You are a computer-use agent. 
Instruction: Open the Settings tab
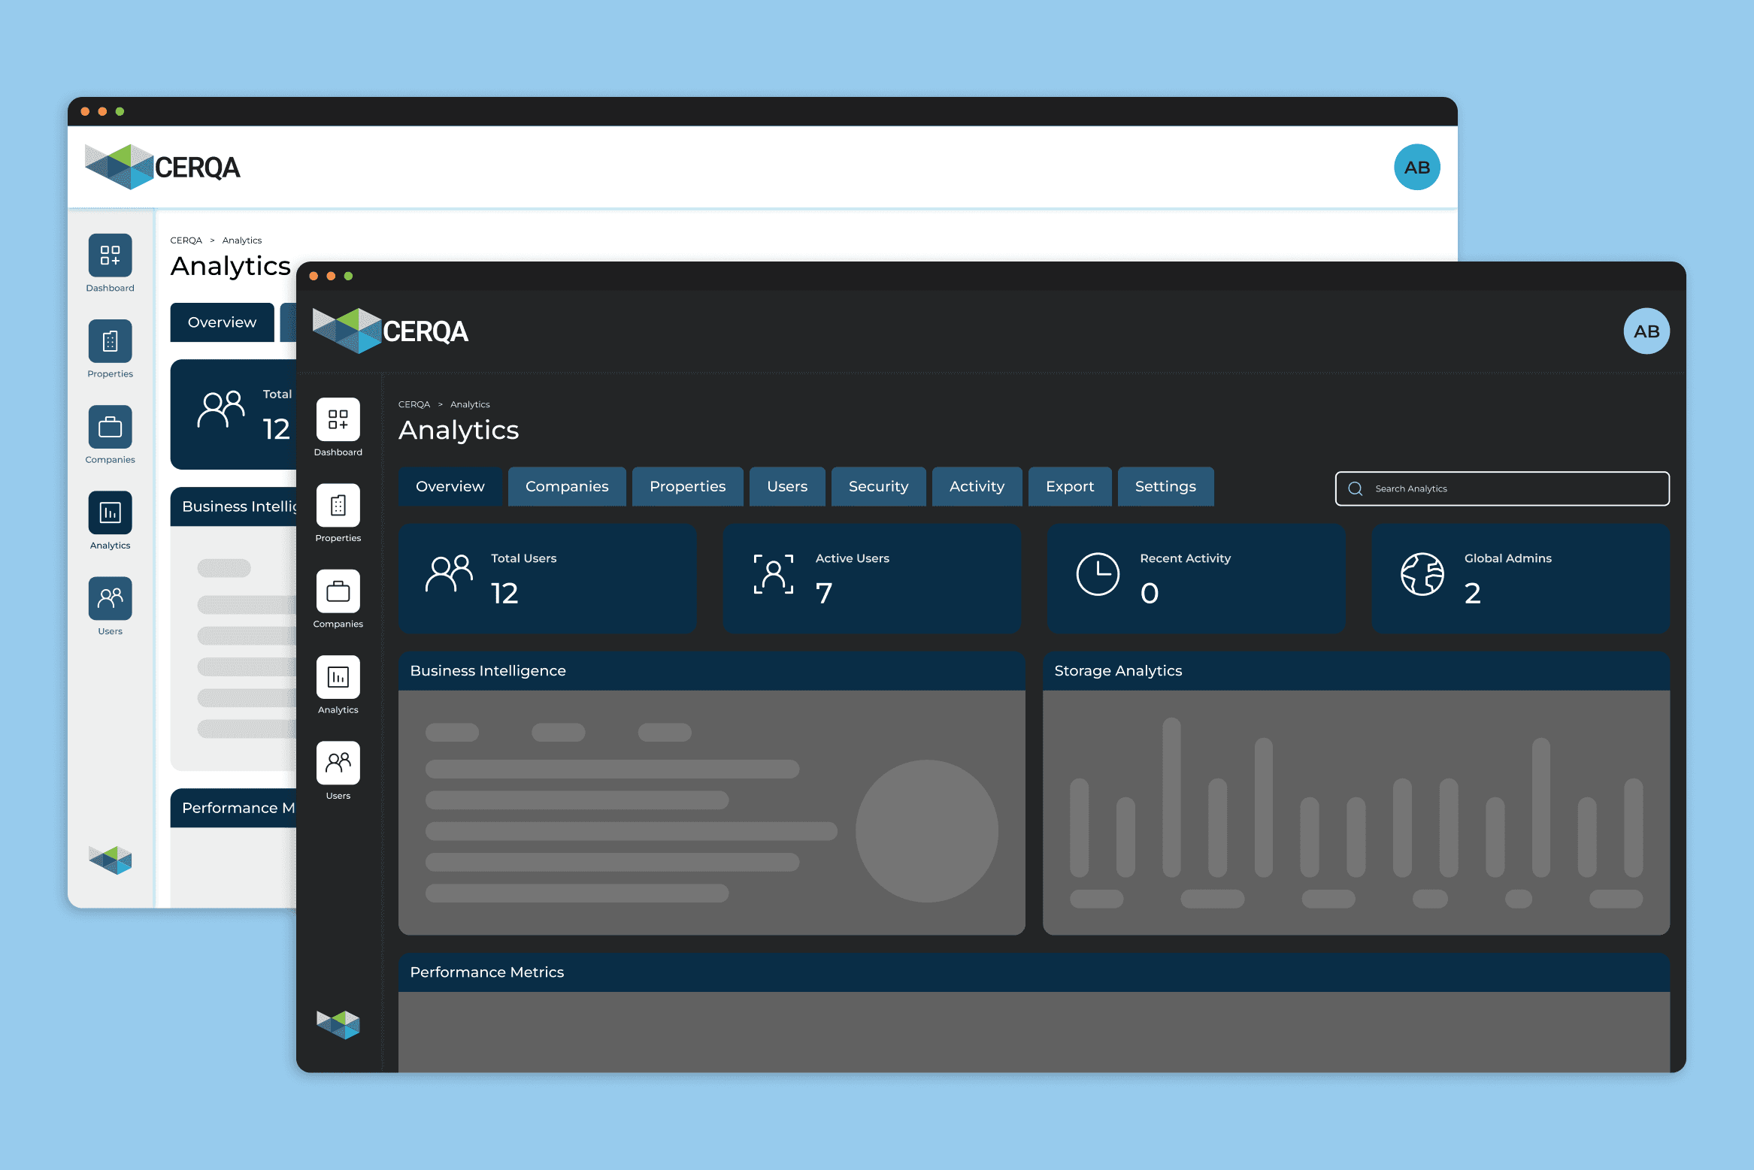click(x=1165, y=486)
